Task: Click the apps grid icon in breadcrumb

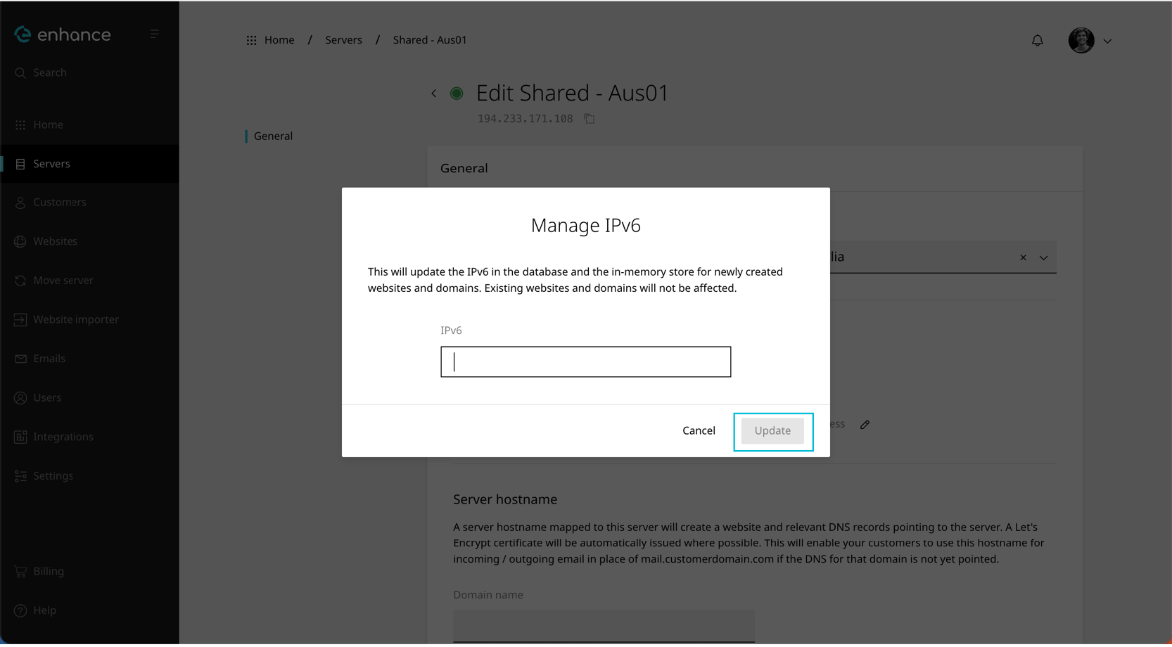Action: pos(251,41)
